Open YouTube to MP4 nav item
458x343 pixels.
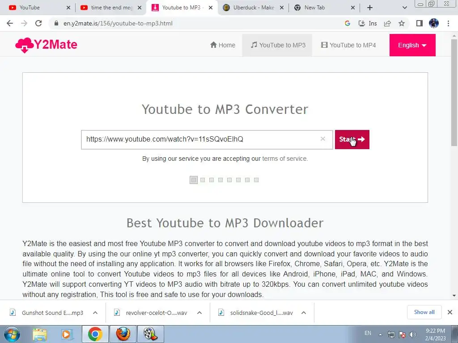point(348,45)
